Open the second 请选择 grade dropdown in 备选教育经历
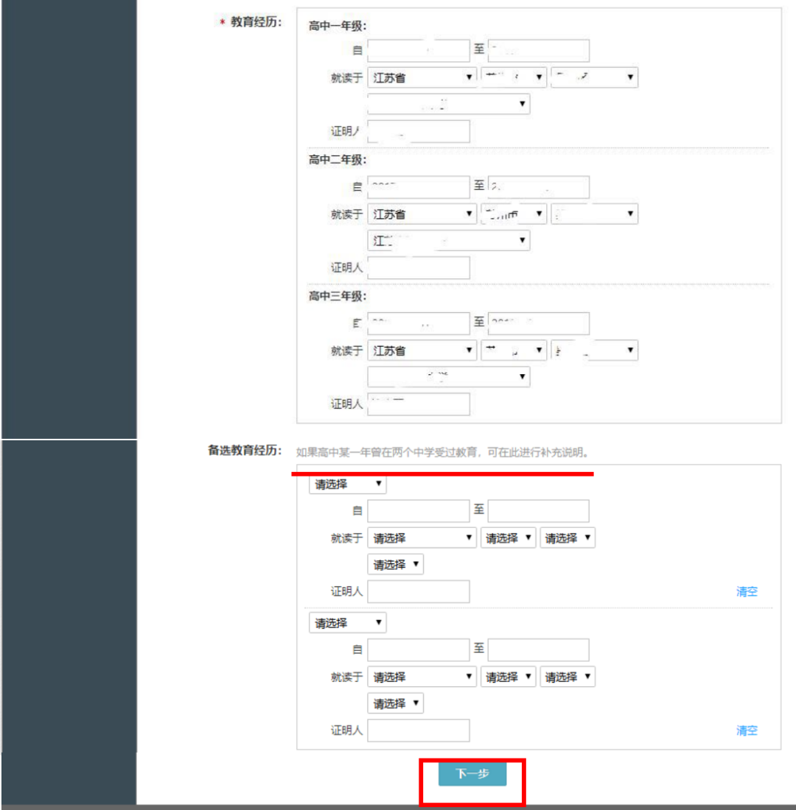796x810 pixels. 346,622
